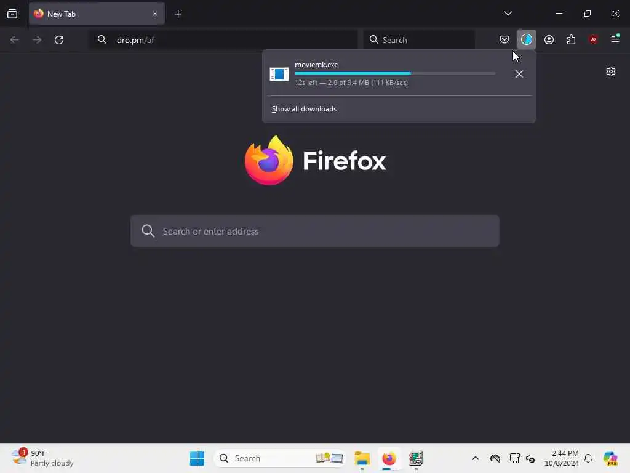630x473 pixels.
Task: Open the Copilot preview icon
Action: pyautogui.click(x=610, y=458)
